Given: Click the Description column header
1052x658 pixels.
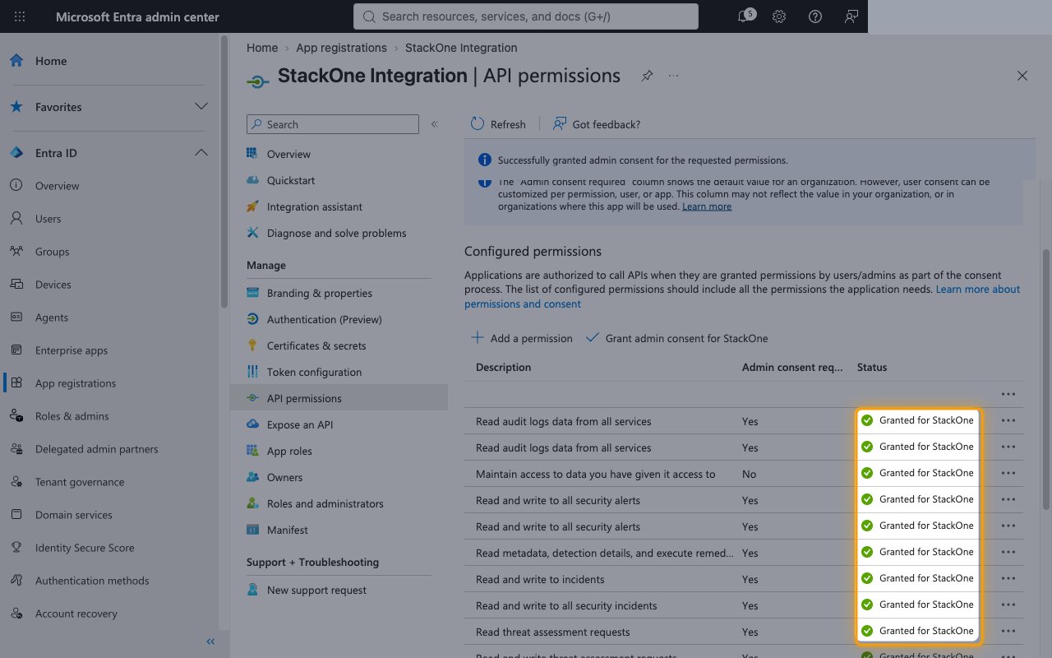Looking at the screenshot, I should tap(503, 368).
